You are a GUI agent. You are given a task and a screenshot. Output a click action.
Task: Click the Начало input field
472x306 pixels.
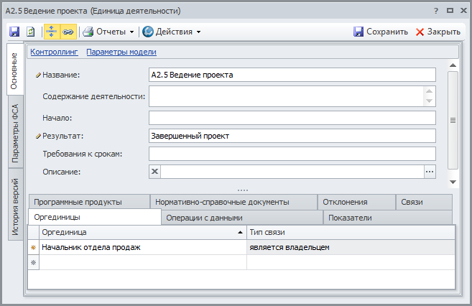click(292, 118)
